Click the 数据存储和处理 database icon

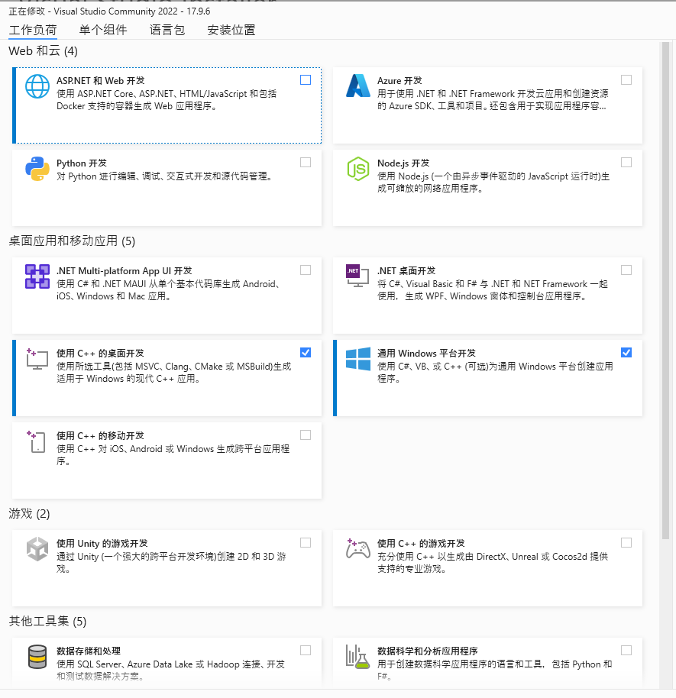coord(37,657)
